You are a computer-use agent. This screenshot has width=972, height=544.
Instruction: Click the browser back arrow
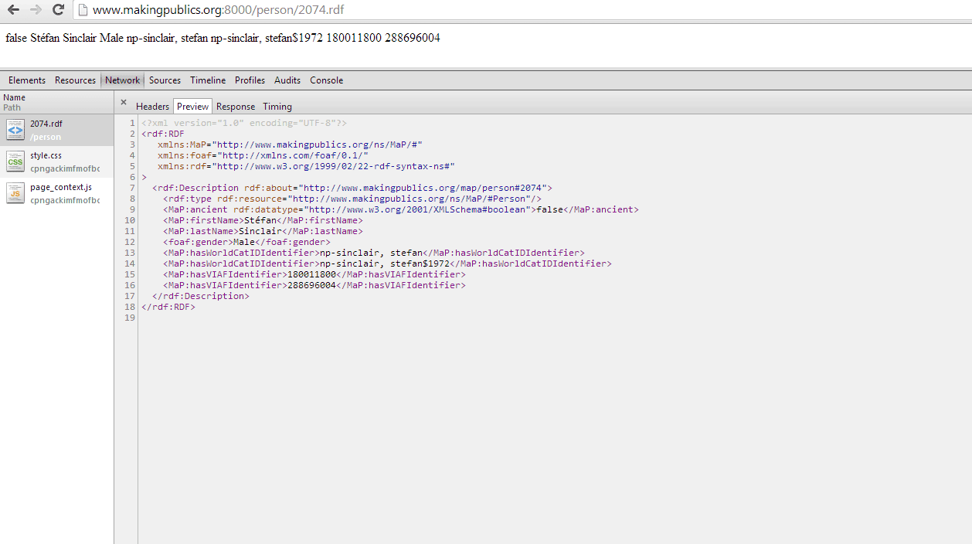13,10
